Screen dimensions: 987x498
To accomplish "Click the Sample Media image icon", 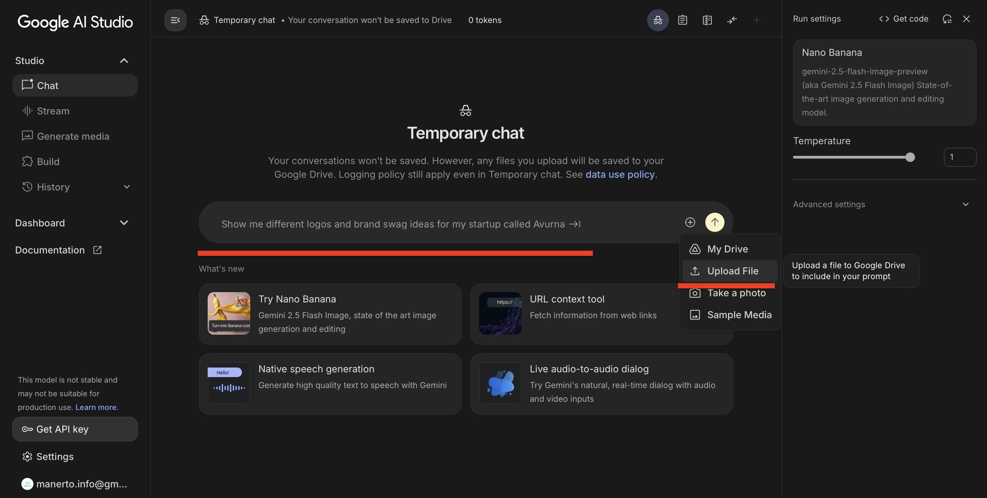I will pos(695,315).
